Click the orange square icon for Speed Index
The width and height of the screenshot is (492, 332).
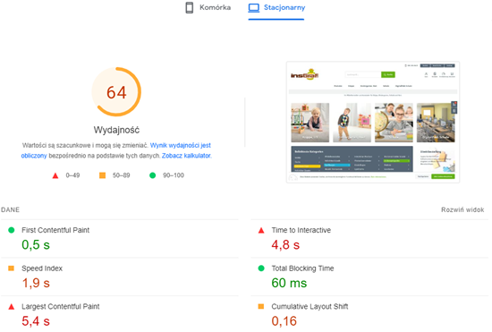point(12,268)
